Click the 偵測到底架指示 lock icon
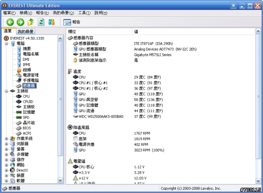263x193 pixels. 75,60
